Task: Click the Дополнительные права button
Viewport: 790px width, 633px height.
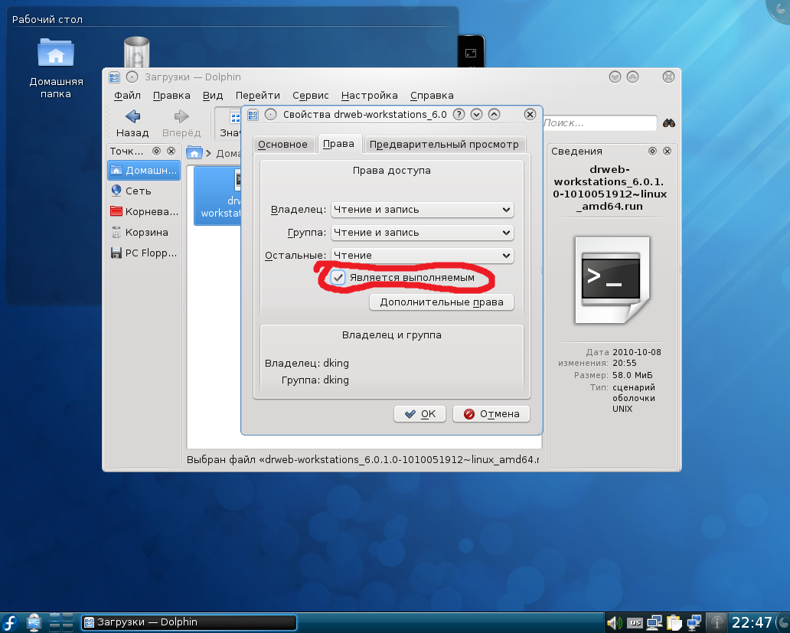Action: tap(441, 302)
